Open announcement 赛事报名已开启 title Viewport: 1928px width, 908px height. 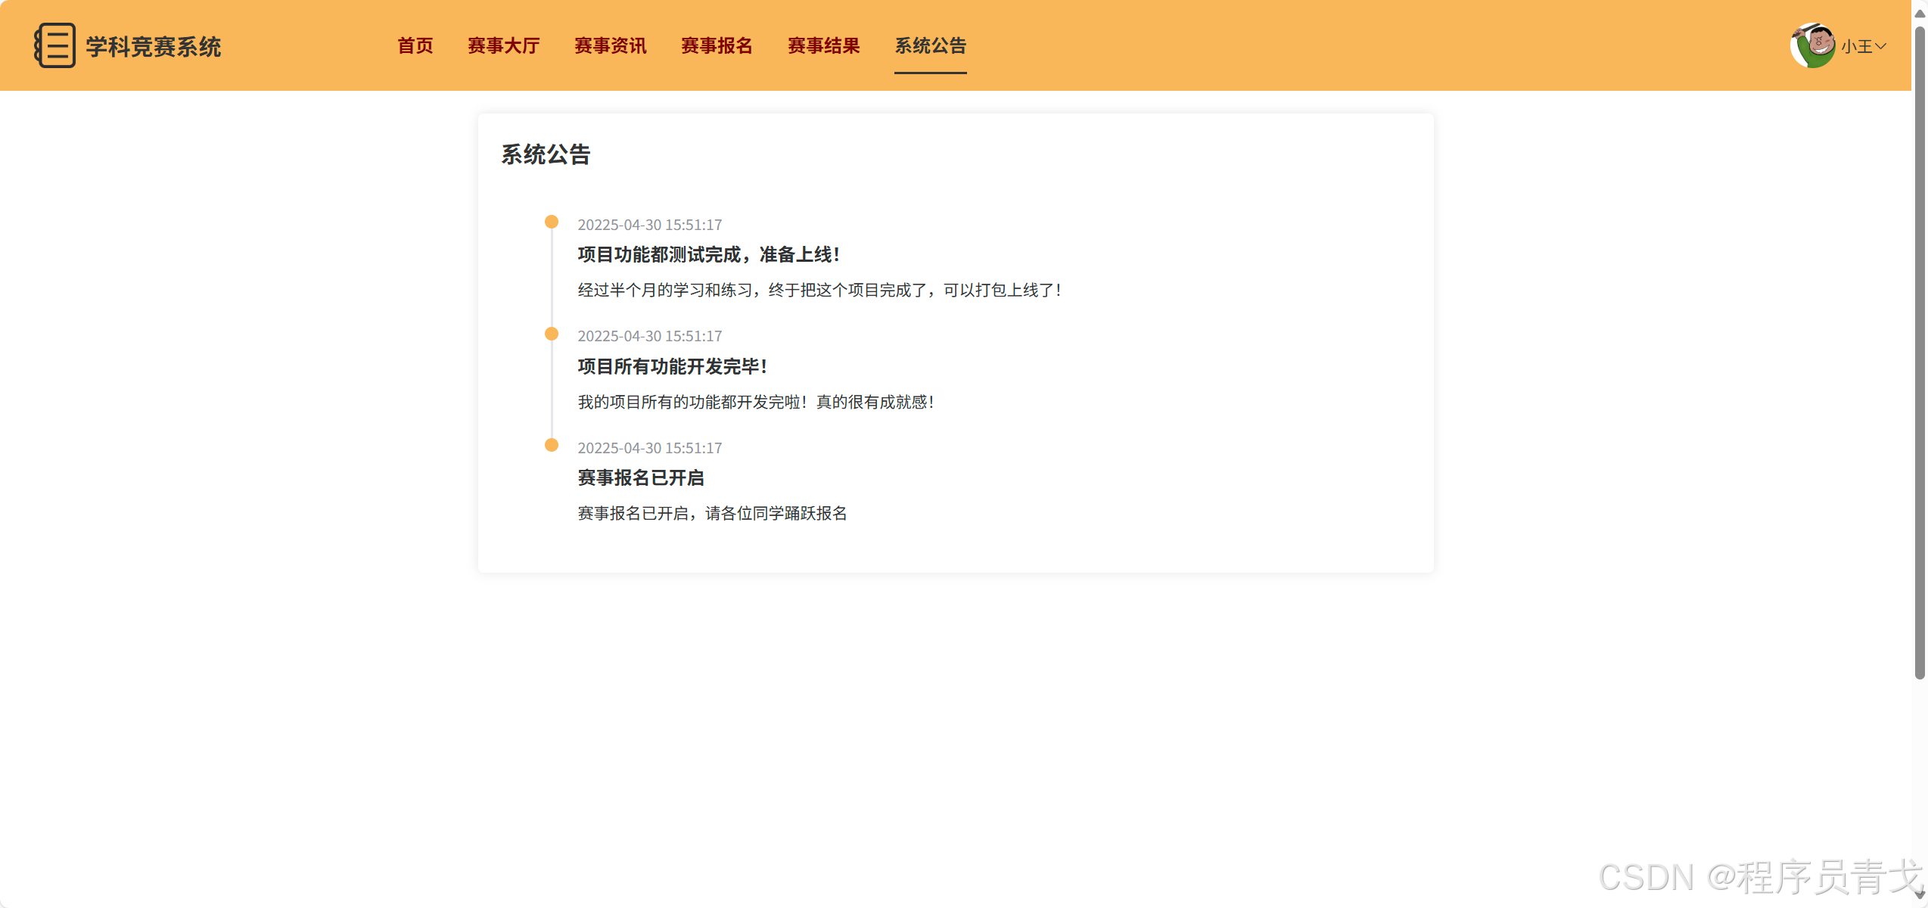pos(640,478)
